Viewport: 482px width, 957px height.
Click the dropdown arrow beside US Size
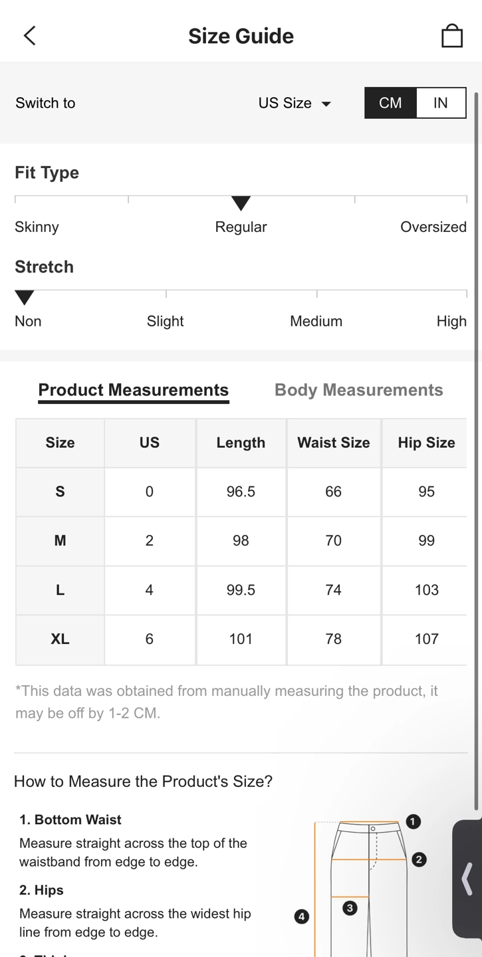point(326,104)
